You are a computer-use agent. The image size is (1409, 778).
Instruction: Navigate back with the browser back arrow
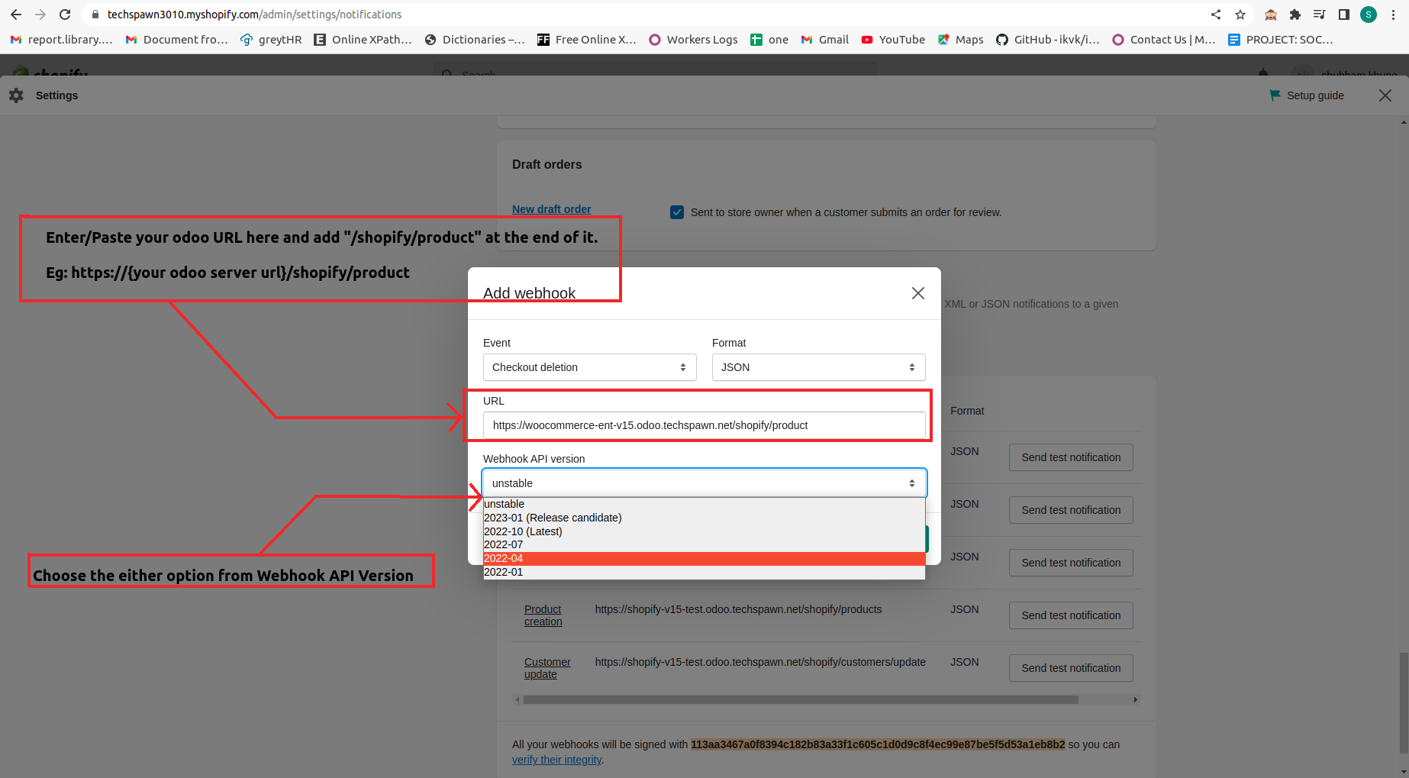(15, 14)
